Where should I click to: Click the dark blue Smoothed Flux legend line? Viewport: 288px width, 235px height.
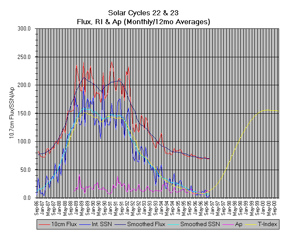click(x=120, y=224)
